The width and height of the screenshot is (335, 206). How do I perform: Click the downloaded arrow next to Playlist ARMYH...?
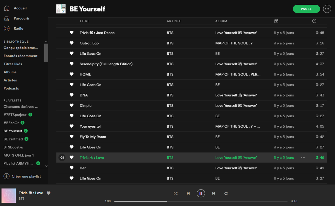(38, 163)
